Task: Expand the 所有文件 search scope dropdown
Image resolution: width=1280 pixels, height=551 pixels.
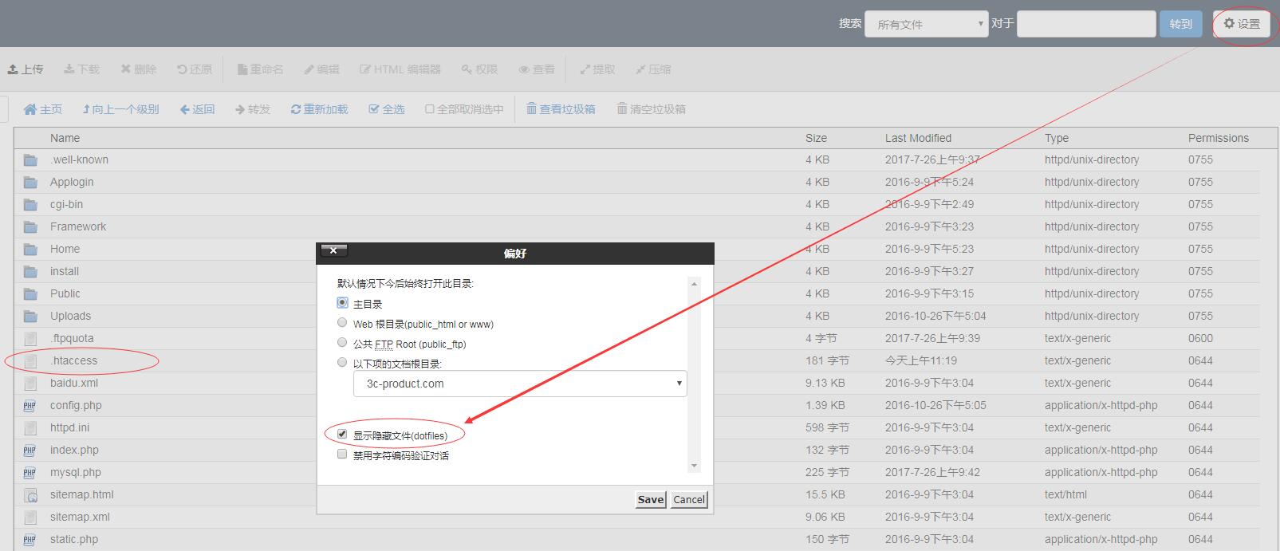Action: click(x=926, y=24)
